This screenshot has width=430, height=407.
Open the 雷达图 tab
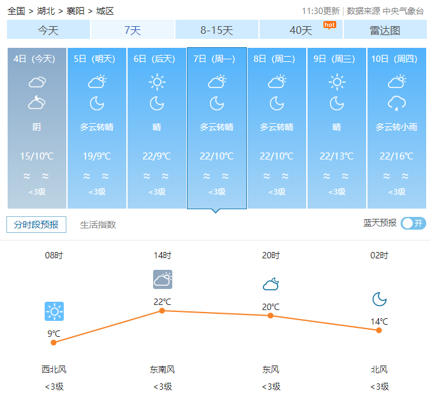point(385,30)
